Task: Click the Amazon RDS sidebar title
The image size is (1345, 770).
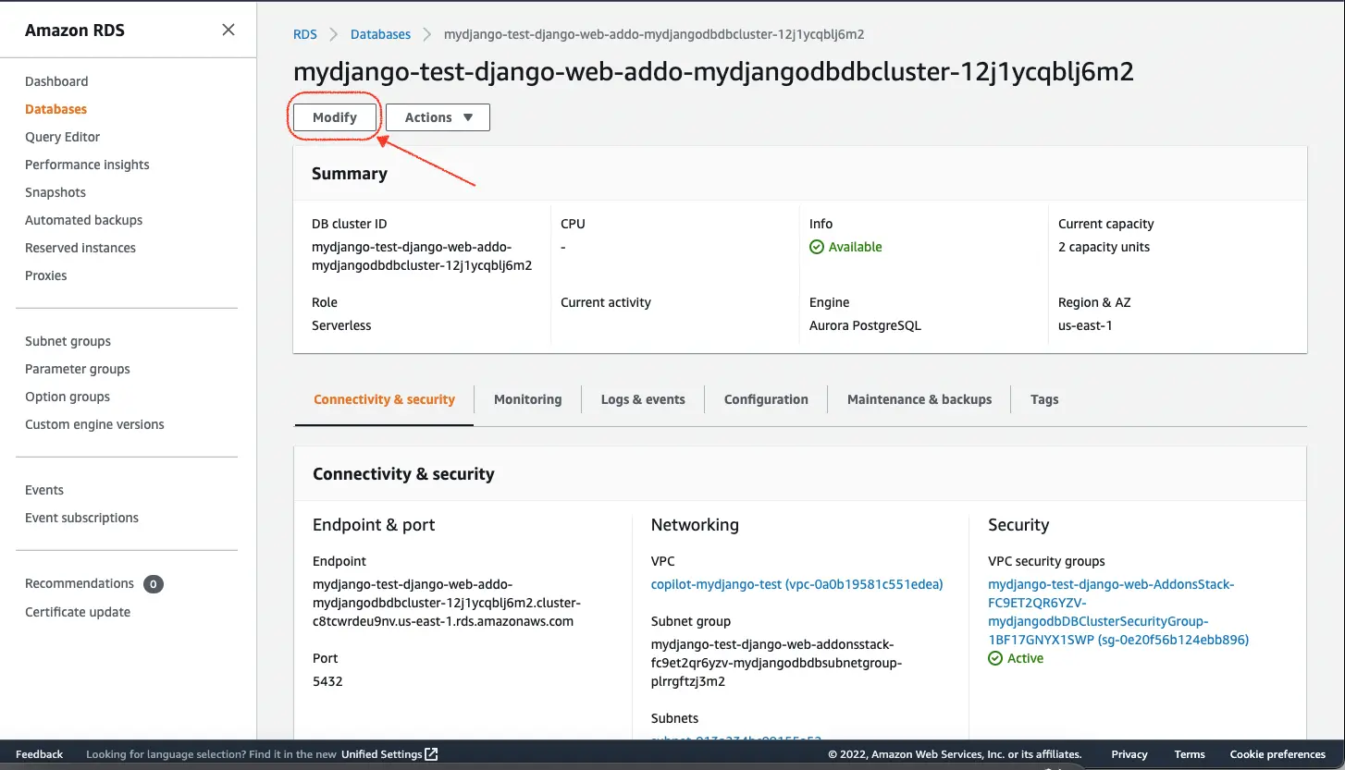Action: pos(75,31)
